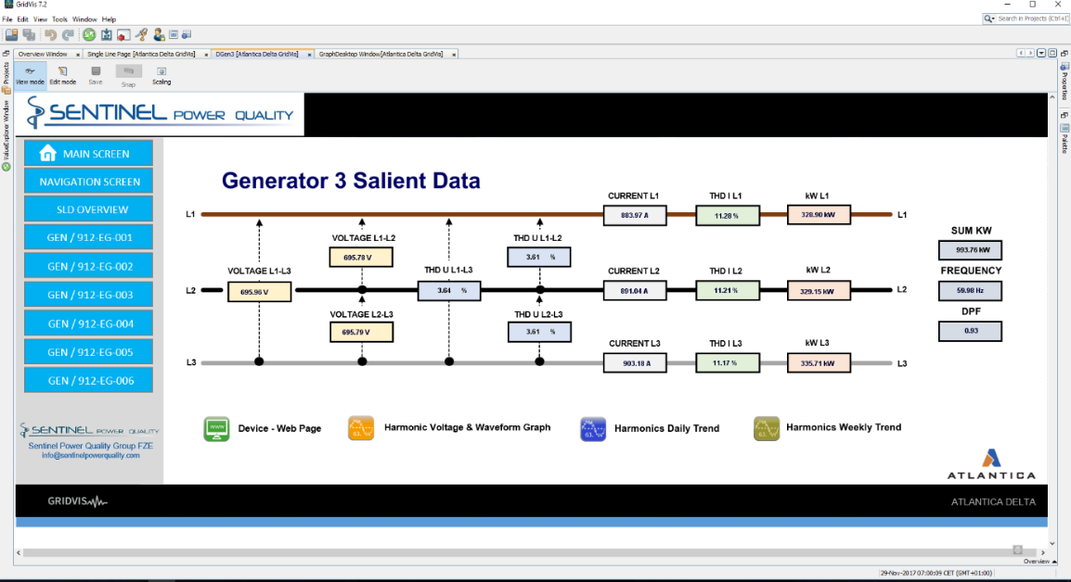Open the orange Harmonic Voltage & Waveform icon
The width and height of the screenshot is (1071, 582).
(361, 428)
